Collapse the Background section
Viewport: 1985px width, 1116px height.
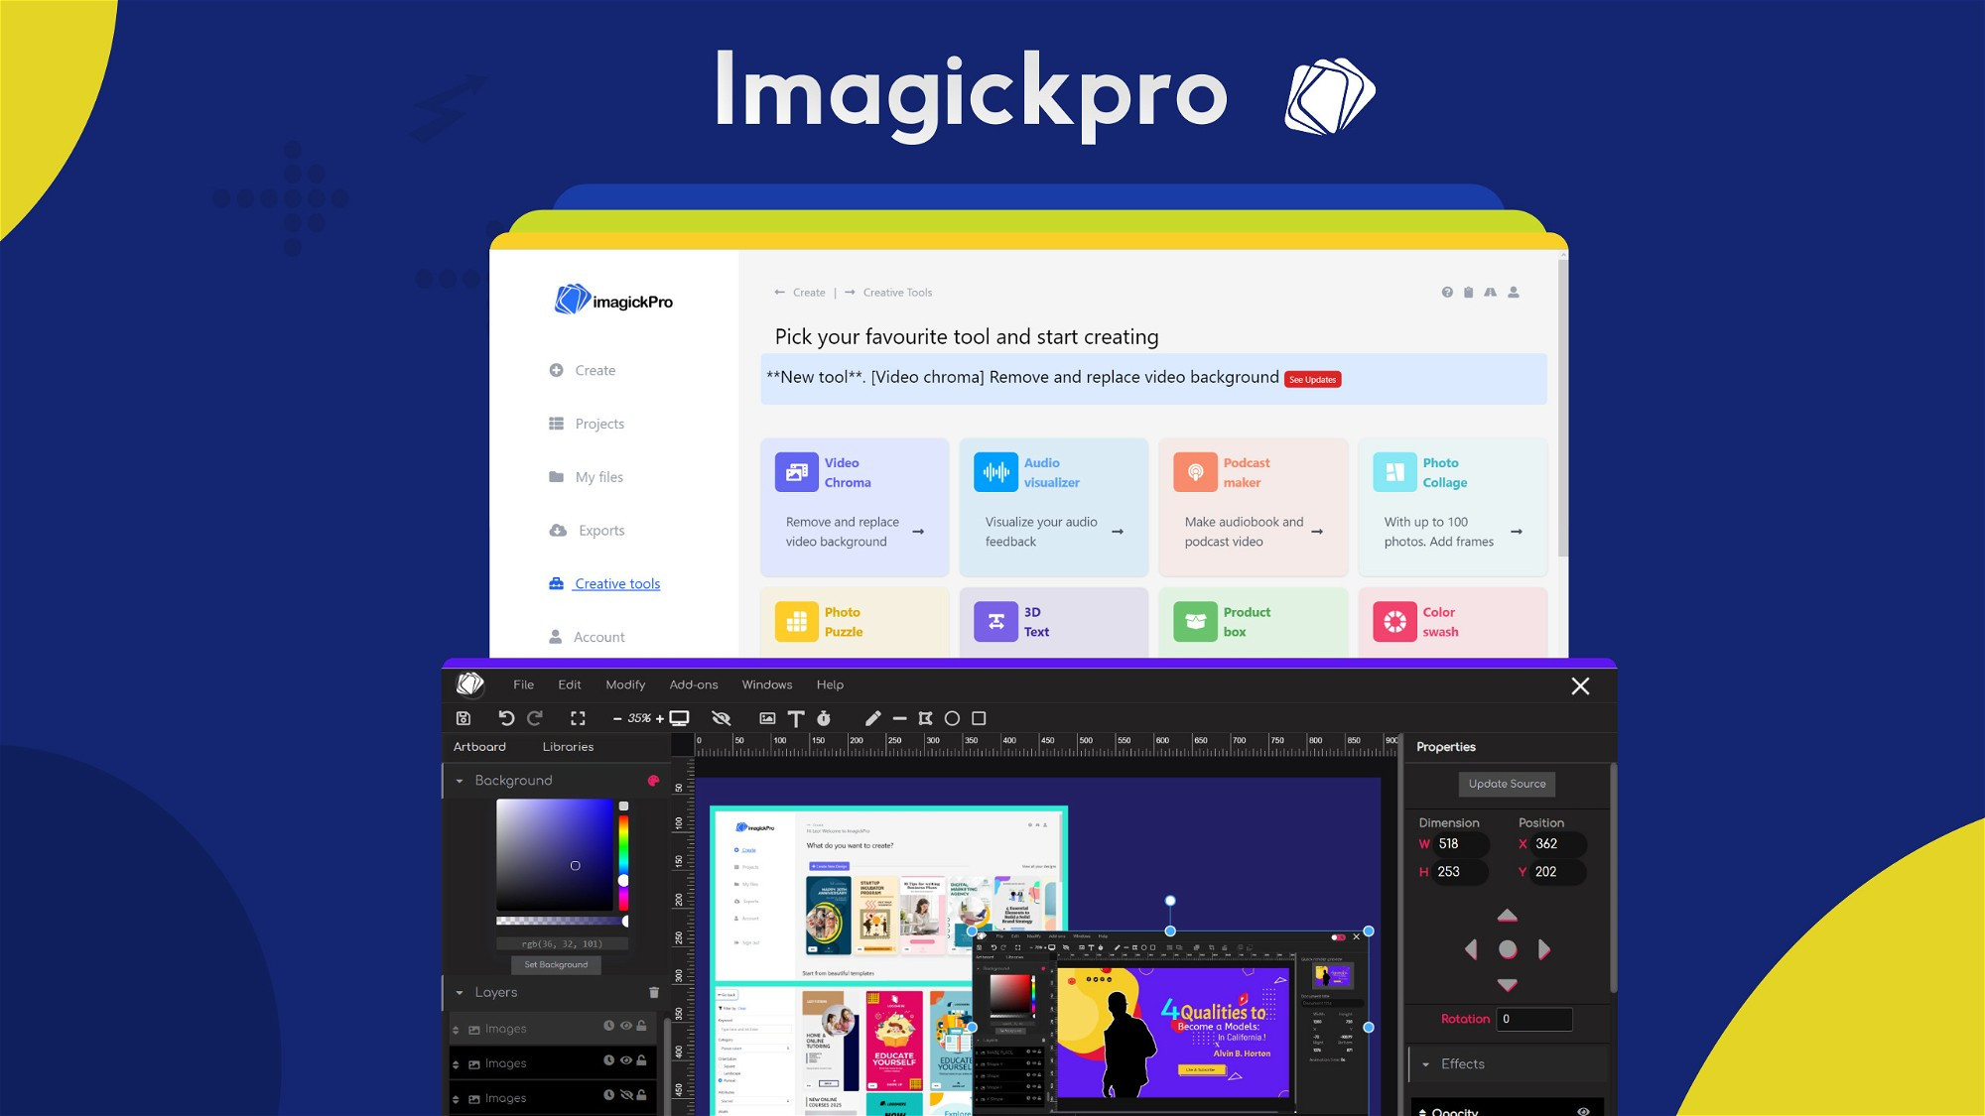point(460,781)
